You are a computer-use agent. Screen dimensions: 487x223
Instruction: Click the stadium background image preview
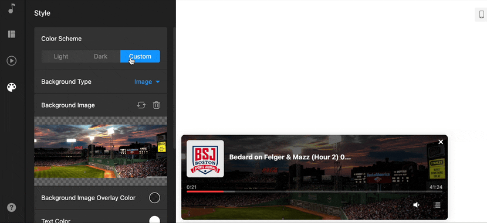click(x=101, y=151)
